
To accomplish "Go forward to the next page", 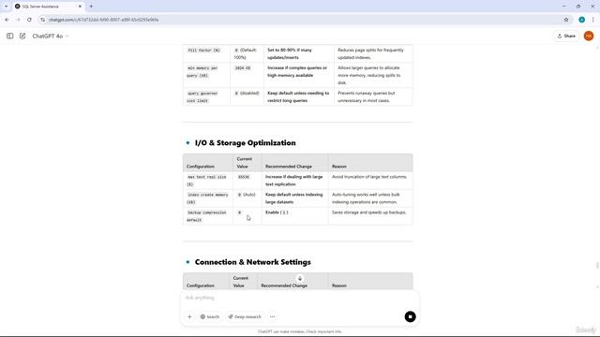I will 18,20.
